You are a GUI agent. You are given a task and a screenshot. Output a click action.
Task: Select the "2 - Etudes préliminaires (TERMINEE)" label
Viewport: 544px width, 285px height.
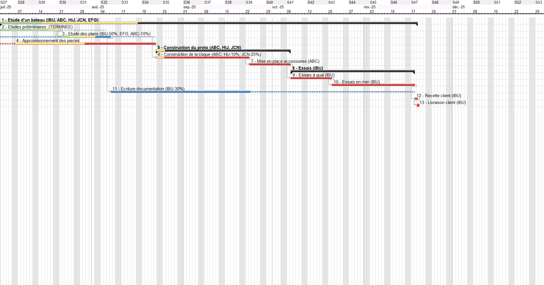[x=37, y=27]
